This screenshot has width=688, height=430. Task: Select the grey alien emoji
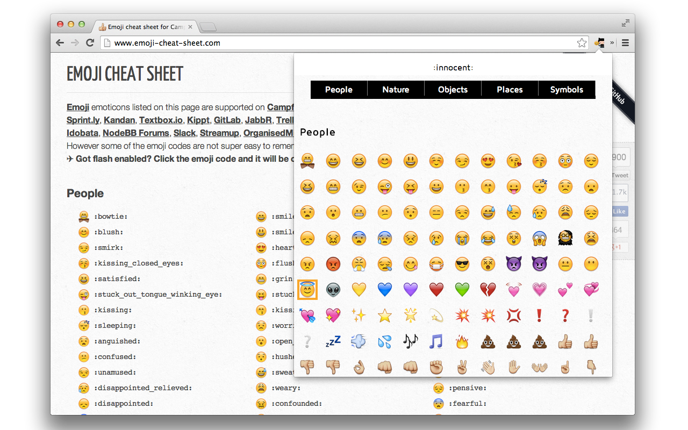pos(333,290)
